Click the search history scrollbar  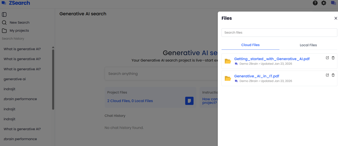pos(53,79)
